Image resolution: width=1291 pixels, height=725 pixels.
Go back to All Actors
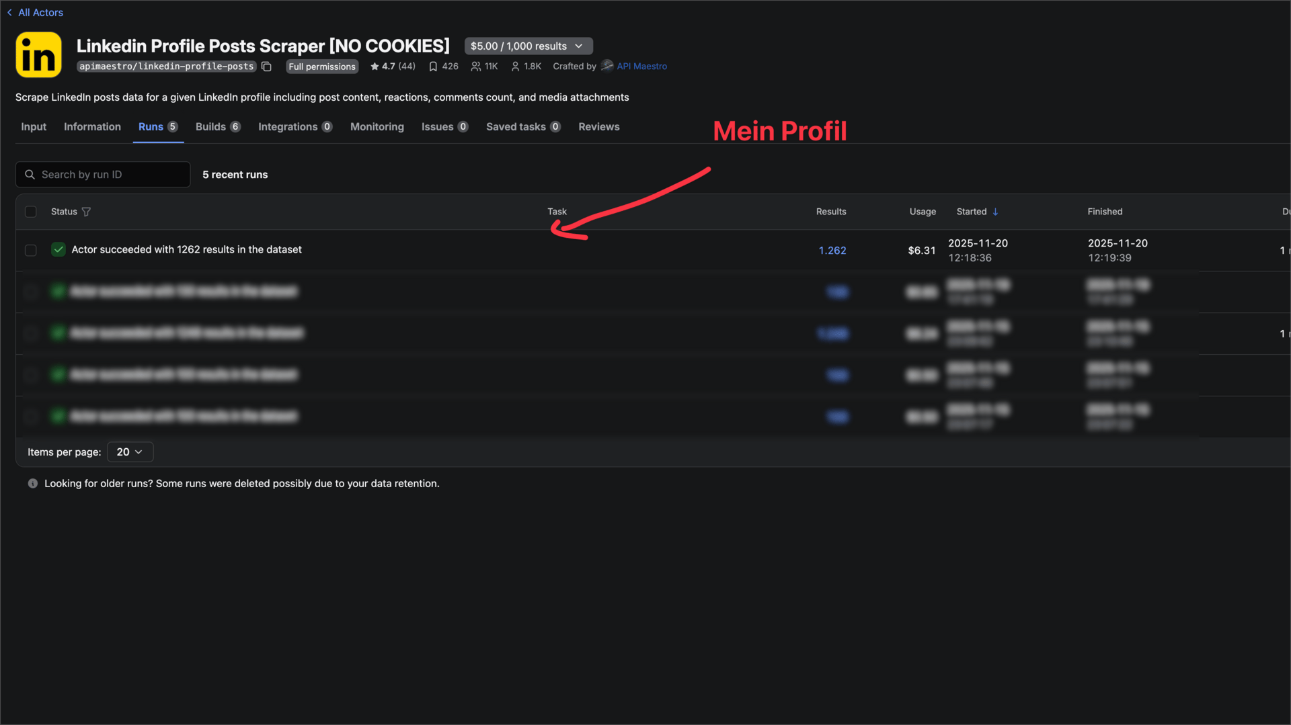coord(35,12)
